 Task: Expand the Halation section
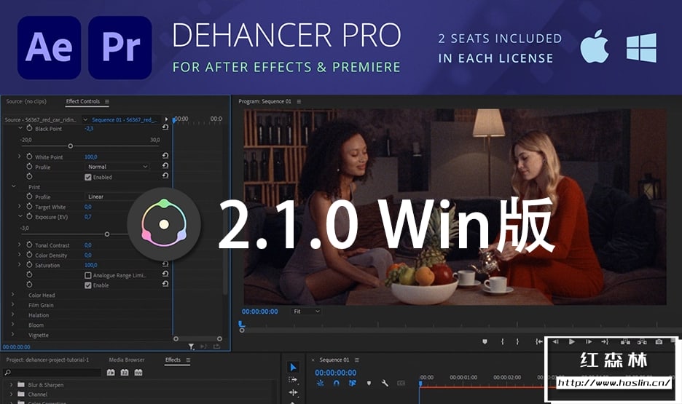pos(12,314)
